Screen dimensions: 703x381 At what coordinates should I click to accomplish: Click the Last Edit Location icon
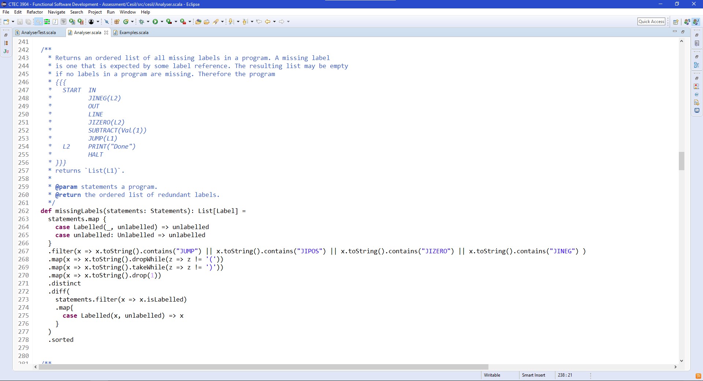tap(259, 22)
